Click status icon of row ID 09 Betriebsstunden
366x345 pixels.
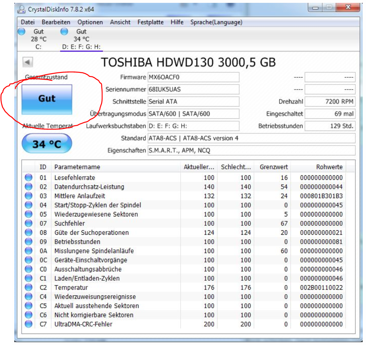(29, 242)
